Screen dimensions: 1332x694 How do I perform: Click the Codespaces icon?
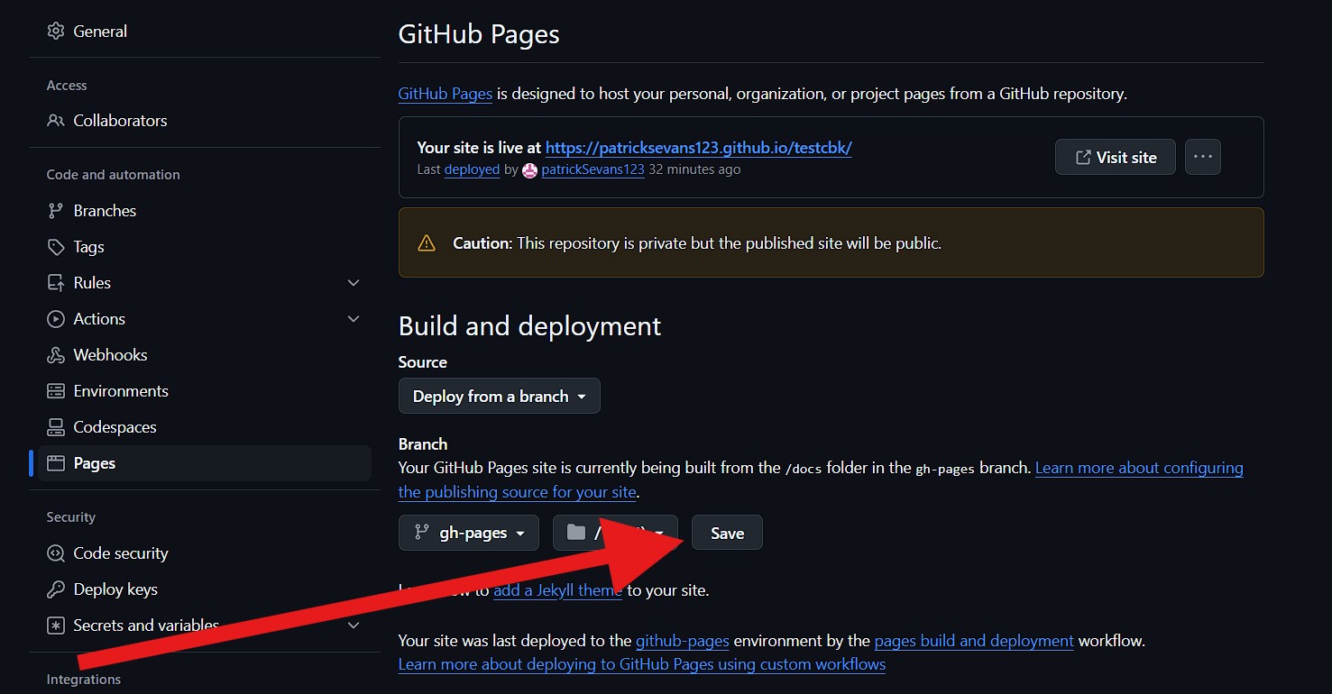(55, 426)
